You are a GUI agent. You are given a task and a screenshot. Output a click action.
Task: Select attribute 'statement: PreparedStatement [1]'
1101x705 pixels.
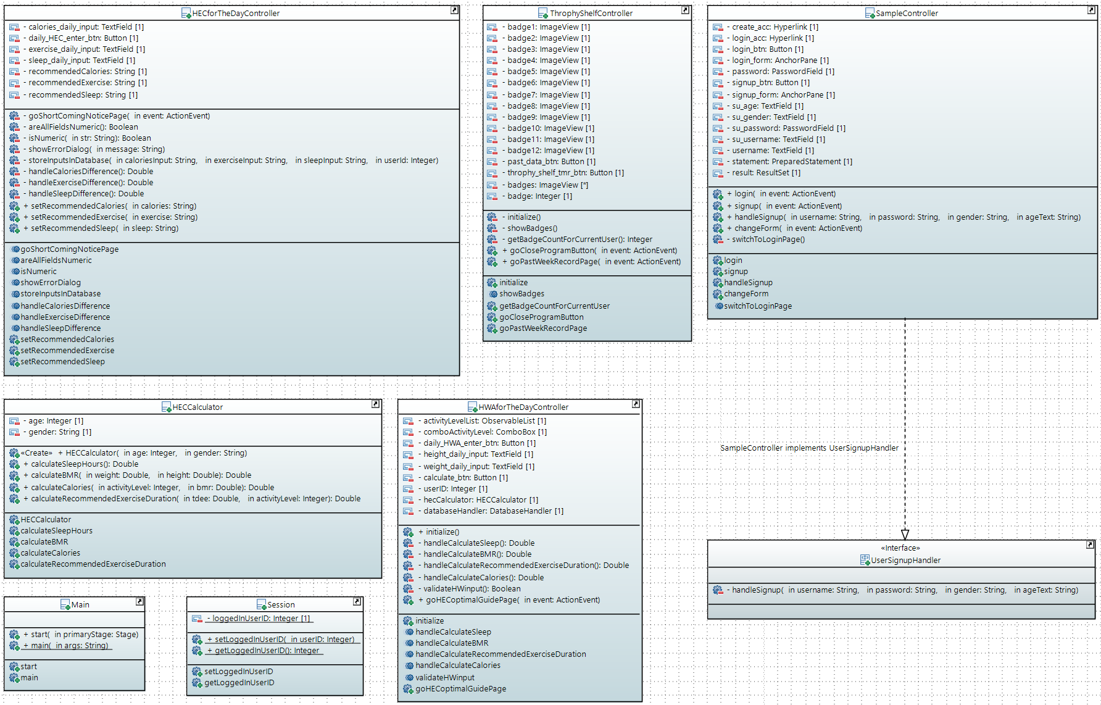click(x=789, y=162)
